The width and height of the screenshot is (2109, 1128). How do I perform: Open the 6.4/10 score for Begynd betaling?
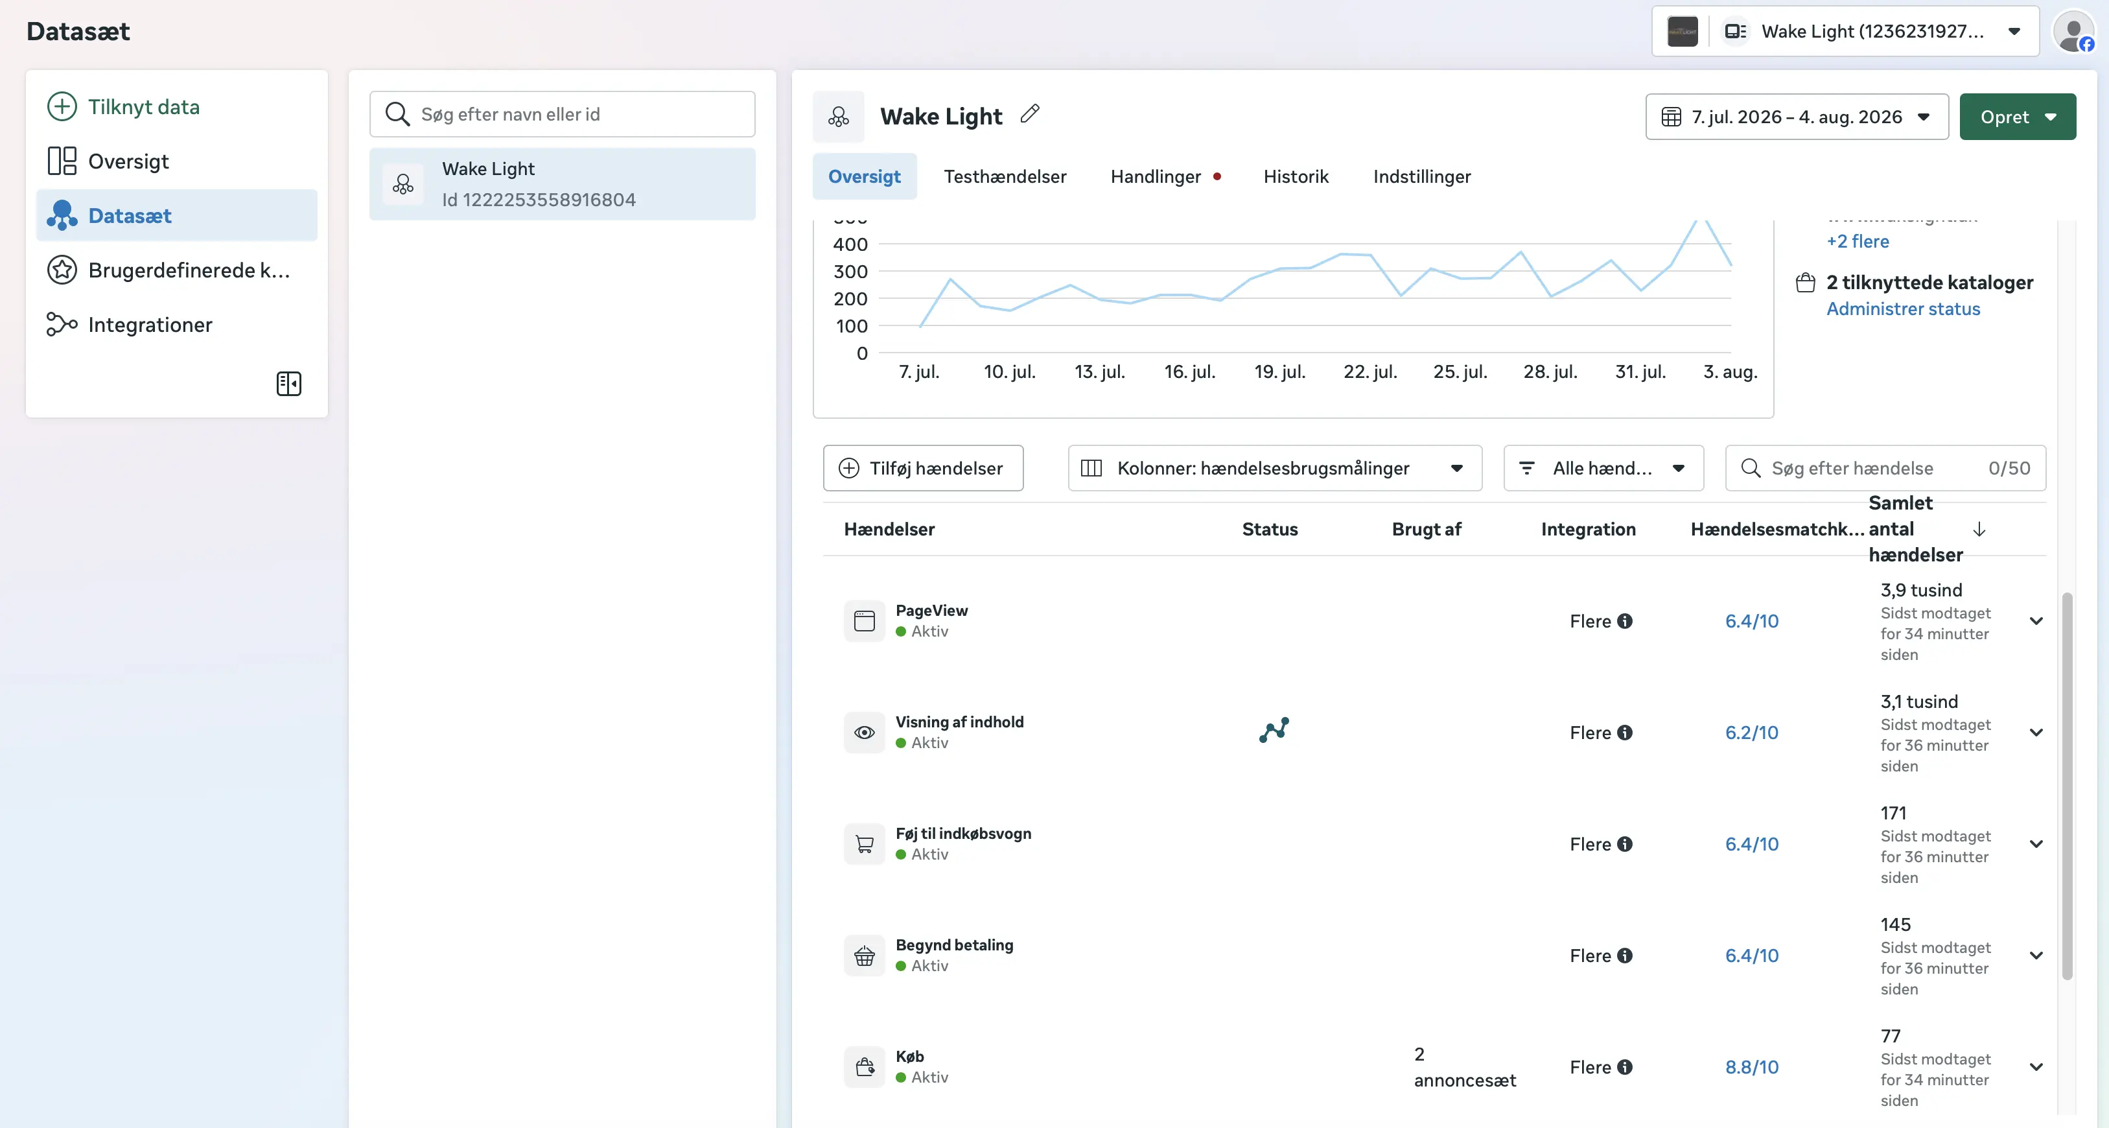coord(1751,955)
